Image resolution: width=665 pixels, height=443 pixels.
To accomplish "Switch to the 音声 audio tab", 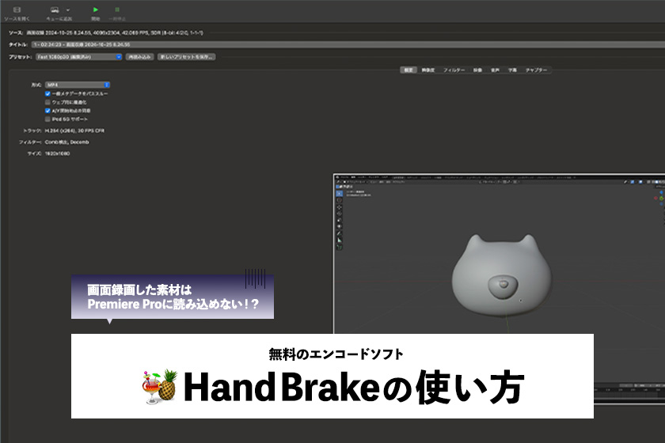I will point(495,70).
